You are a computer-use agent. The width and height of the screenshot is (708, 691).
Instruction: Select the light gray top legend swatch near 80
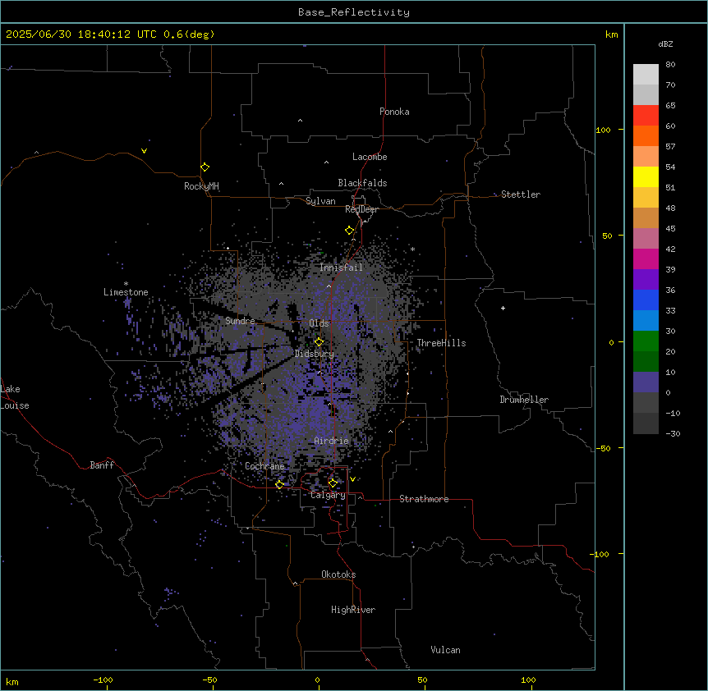646,75
